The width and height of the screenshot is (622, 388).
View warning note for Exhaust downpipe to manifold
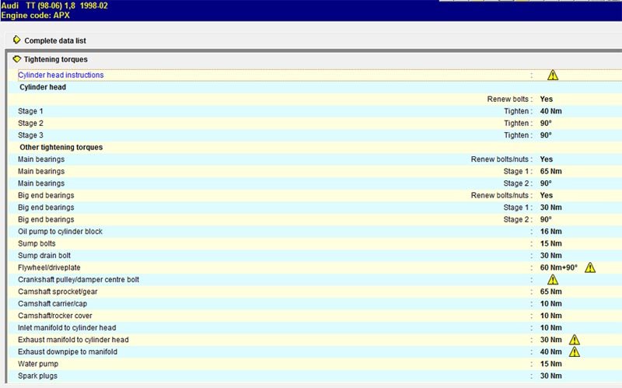click(574, 351)
